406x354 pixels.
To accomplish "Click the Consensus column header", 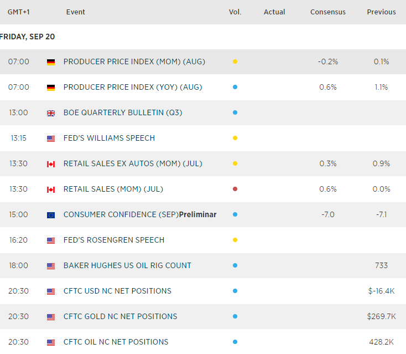I will (x=328, y=12).
